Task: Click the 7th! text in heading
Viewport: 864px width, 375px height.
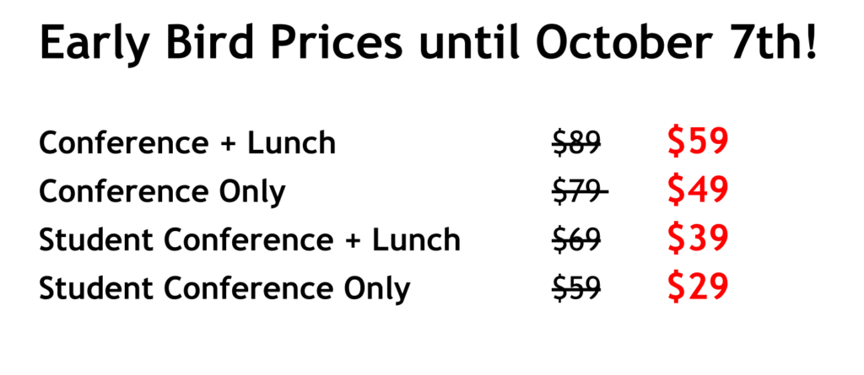Action: pyautogui.click(x=773, y=42)
